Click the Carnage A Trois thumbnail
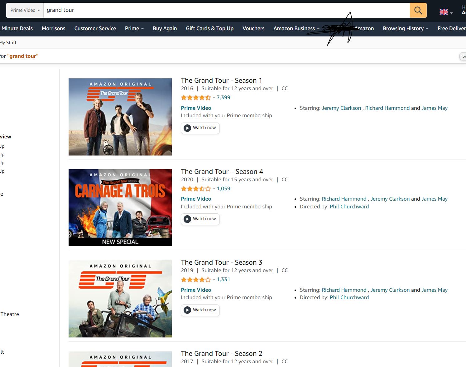This screenshot has height=367, width=466. pyautogui.click(x=120, y=207)
